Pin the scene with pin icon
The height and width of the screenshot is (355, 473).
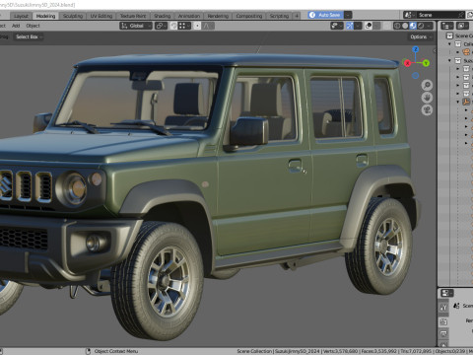[x=461, y=15]
